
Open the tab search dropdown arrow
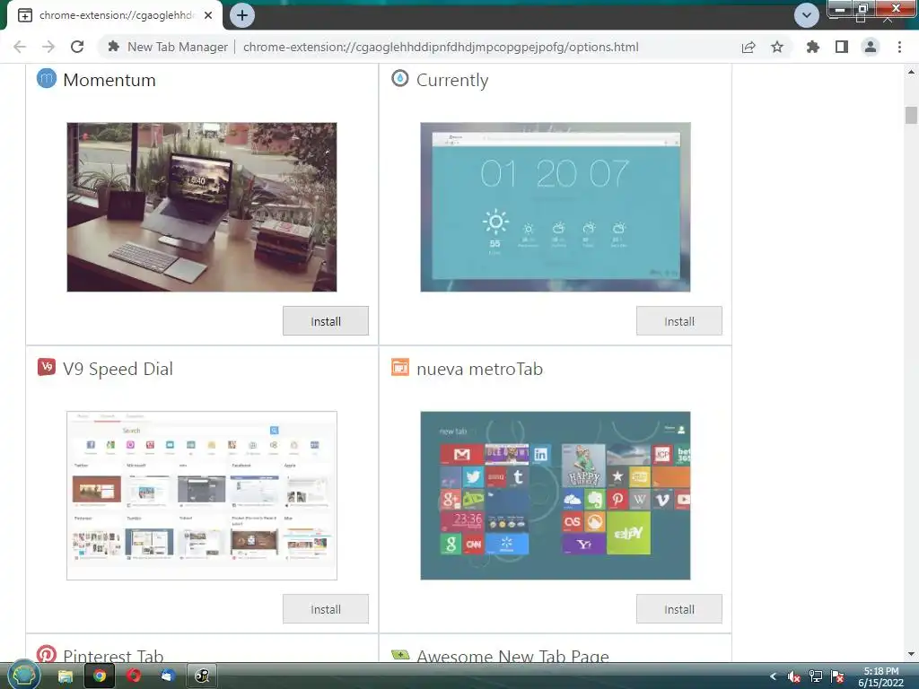807,15
